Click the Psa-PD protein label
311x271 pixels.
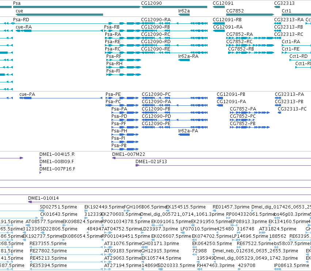[119, 116]
